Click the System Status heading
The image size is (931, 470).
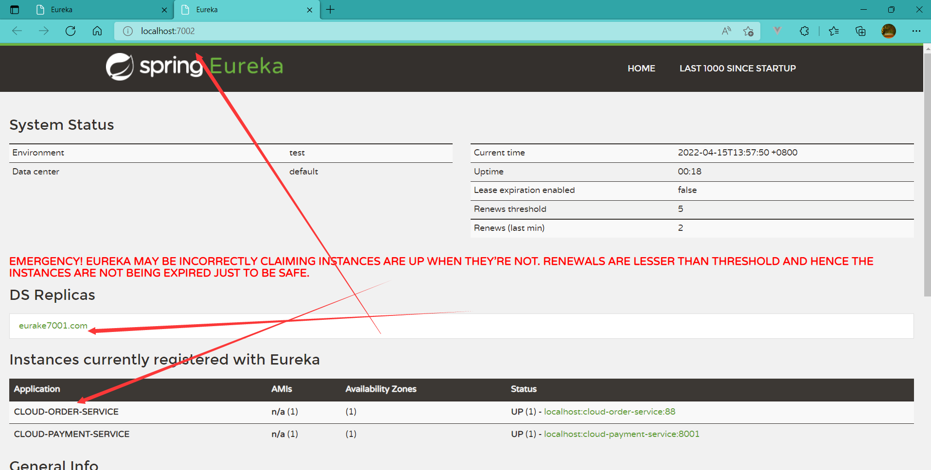tap(62, 125)
